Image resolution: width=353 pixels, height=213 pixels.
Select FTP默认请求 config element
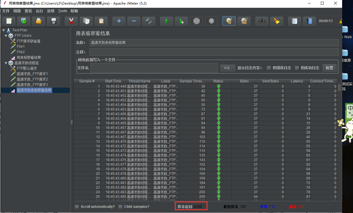(27, 68)
